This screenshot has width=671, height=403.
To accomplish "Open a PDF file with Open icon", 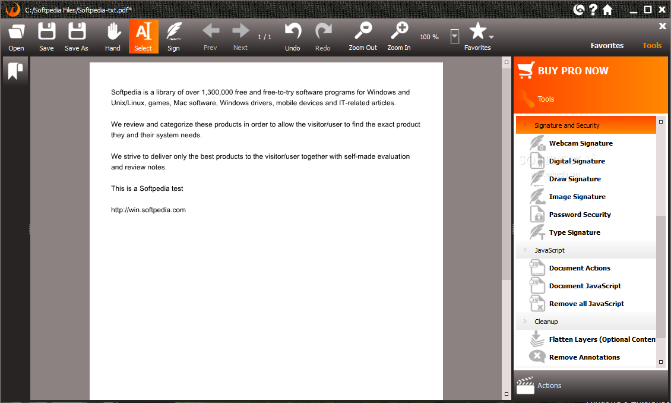I will click(16, 36).
